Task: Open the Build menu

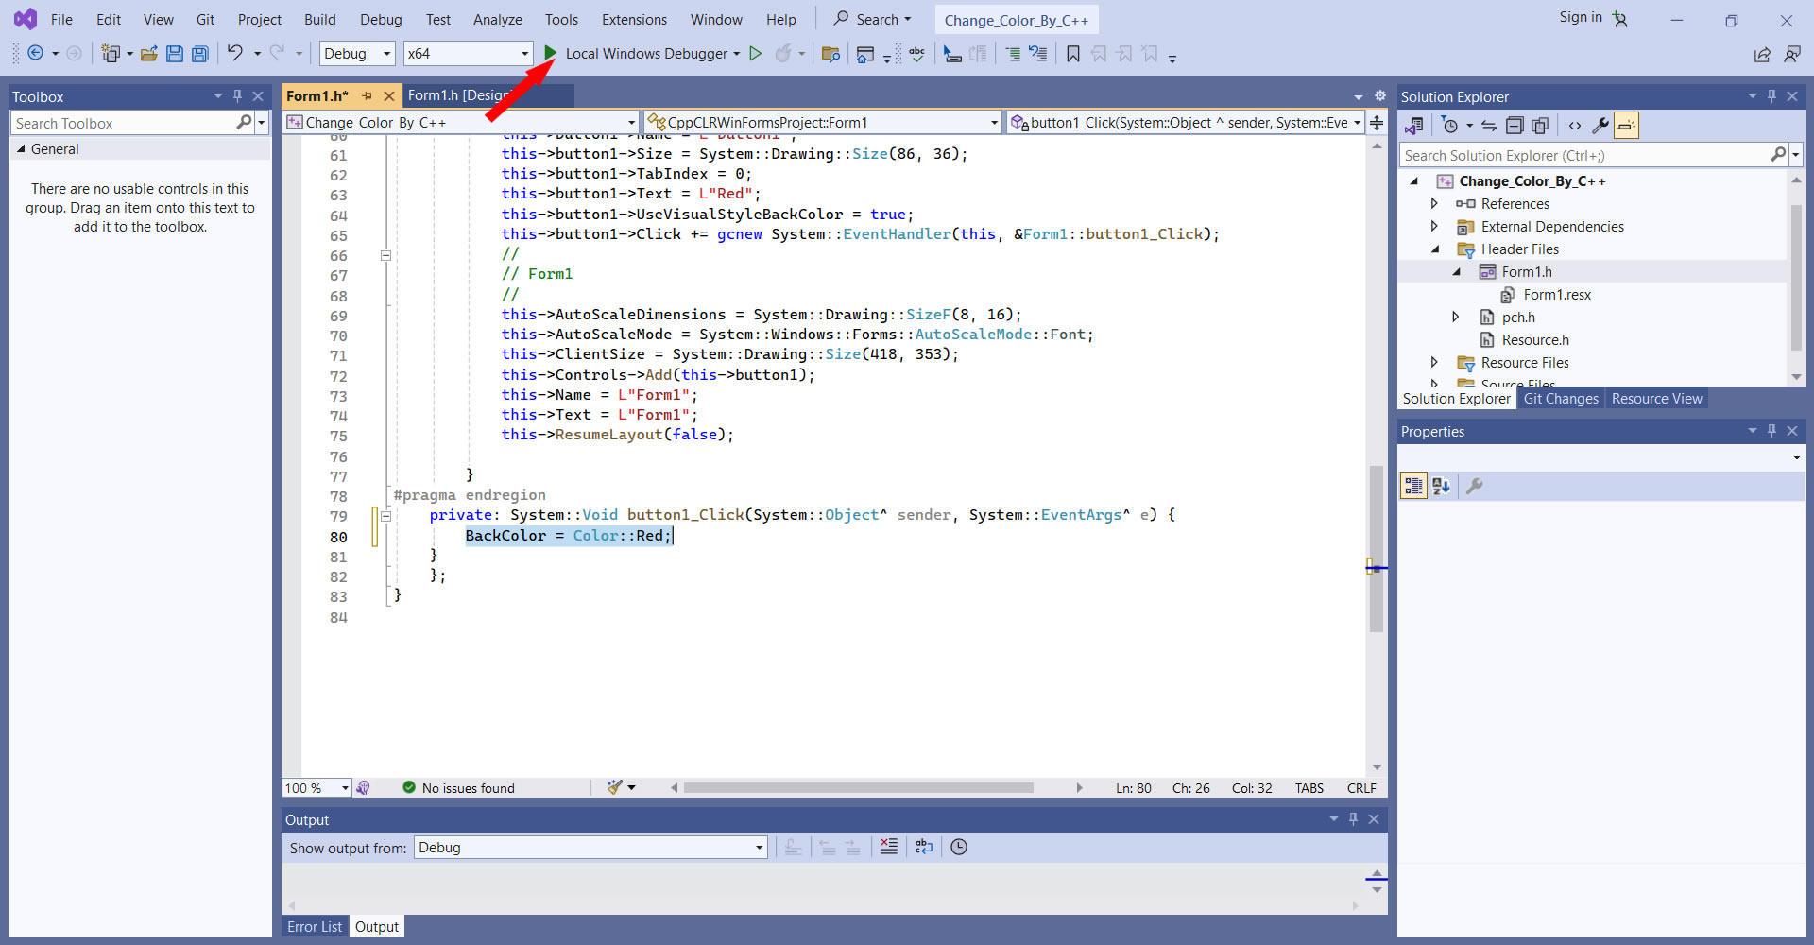Action: (x=319, y=20)
